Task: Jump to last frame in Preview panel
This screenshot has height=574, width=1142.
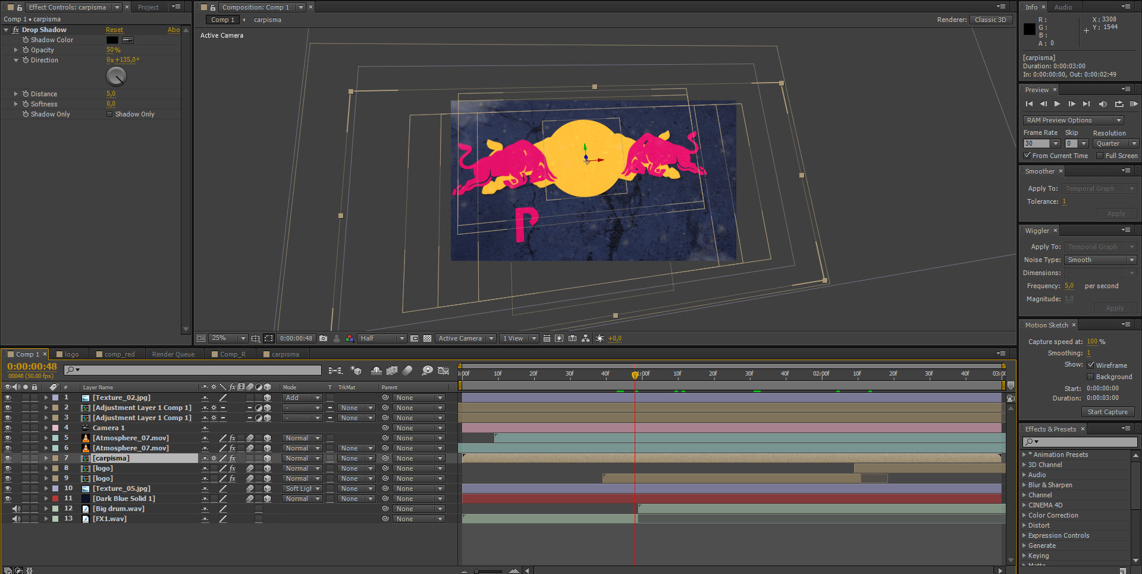Action: tap(1087, 104)
